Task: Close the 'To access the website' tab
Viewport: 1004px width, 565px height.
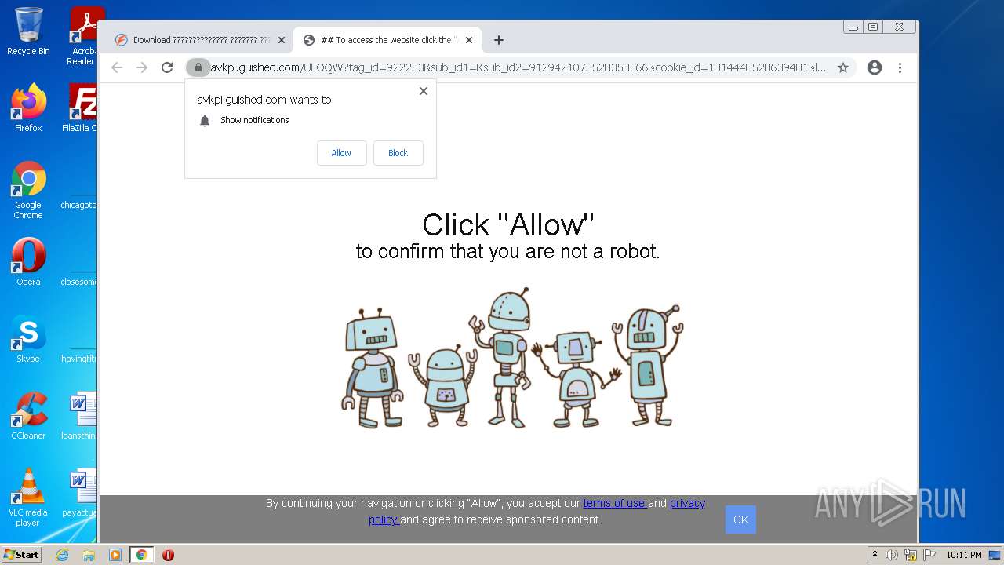Action: [470, 40]
